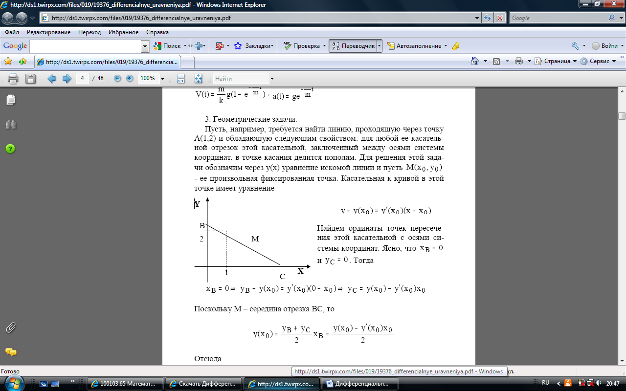Save a copy of the PDF with floppy icon
Image resolution: width=626 pixels, height=391 pixels.
coord(30,79)
